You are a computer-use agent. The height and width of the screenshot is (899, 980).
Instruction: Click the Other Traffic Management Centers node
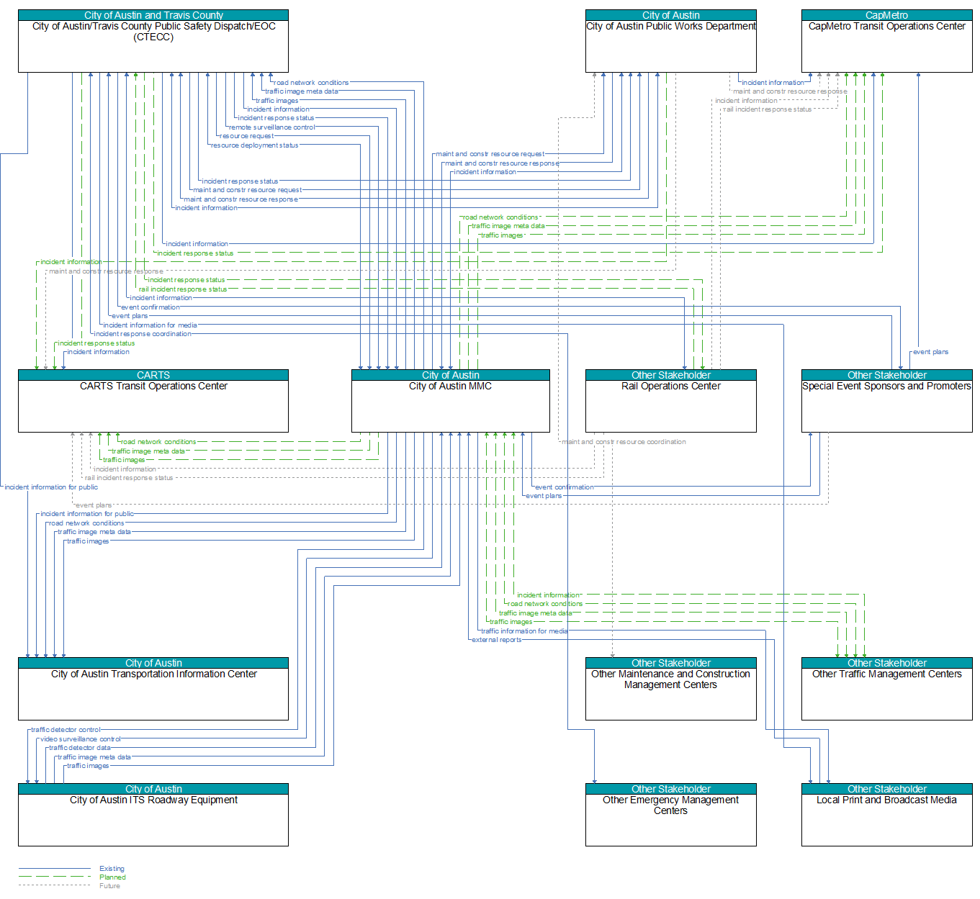click(886, 688)
